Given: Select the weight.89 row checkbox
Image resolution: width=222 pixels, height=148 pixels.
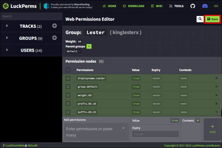Looking at the screenshot, I should pyautogui.click(x=68, y=95).
